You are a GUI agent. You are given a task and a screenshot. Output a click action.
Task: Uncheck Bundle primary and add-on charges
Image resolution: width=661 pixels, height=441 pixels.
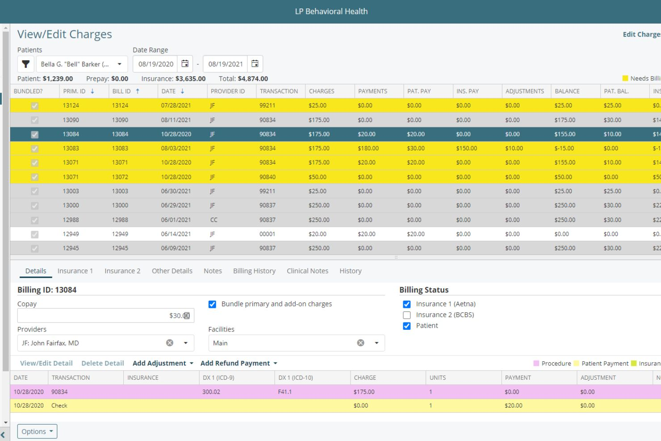[212, 304]
